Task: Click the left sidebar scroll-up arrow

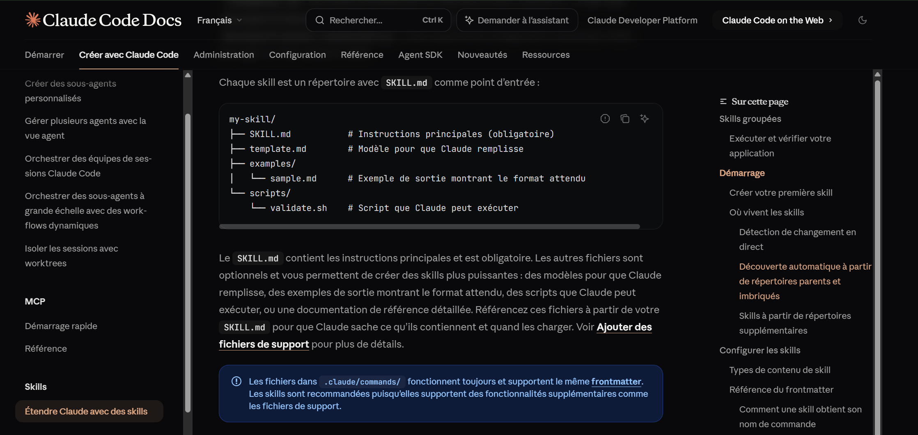Action: pyautogui.click(x=188, y=75)
